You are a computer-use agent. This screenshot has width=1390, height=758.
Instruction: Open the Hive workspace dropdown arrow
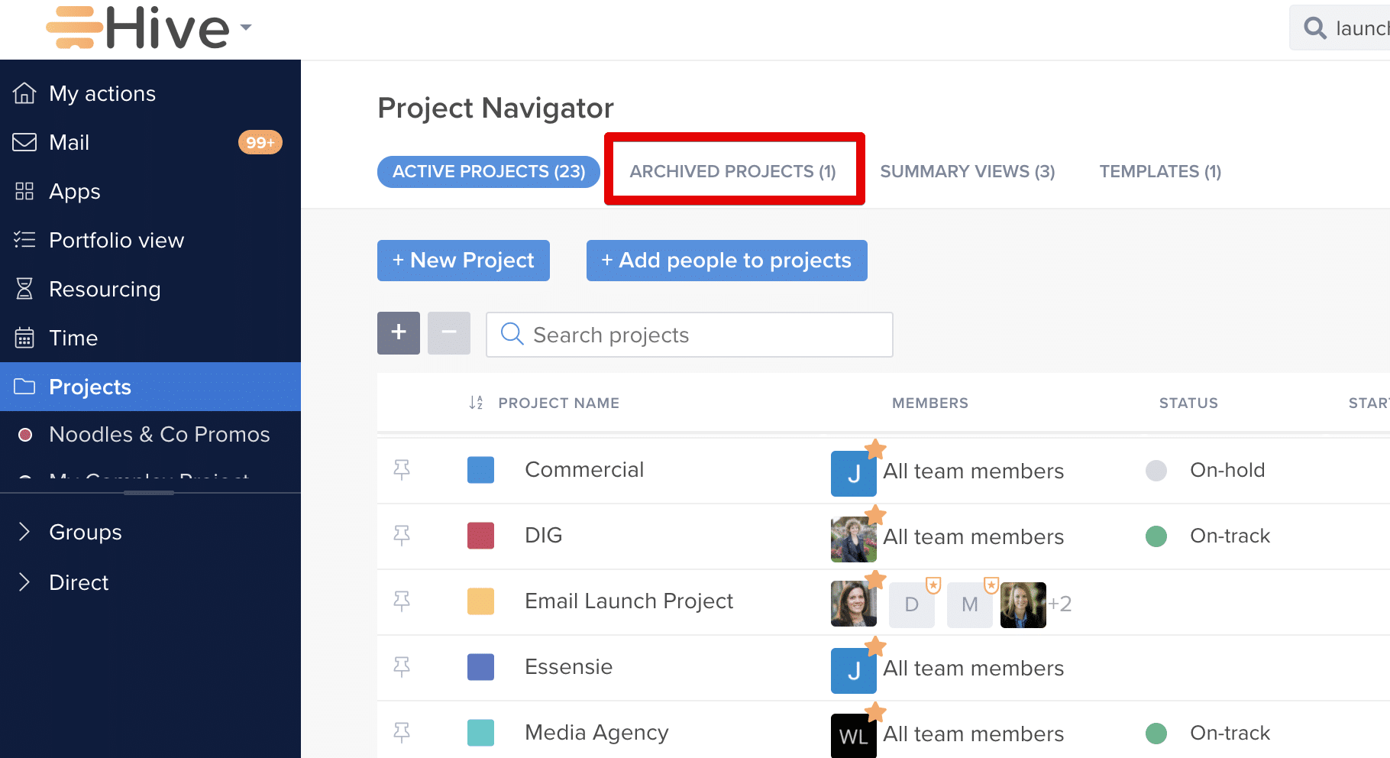(x=246, y=28)
